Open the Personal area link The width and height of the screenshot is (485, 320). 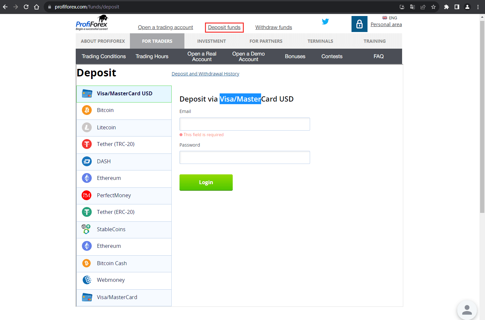click(386, 24)
